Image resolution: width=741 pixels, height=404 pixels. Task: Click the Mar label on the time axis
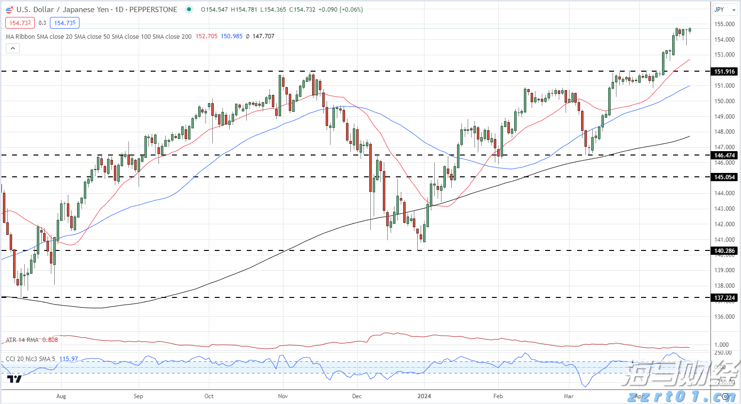tap(568, 396)
